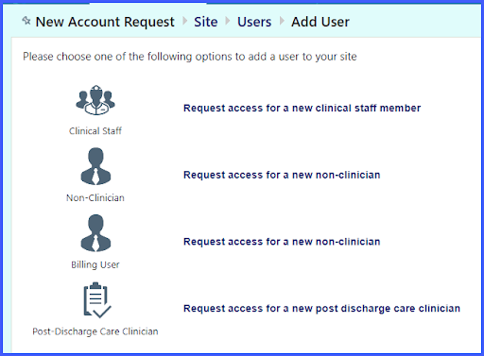Click the arrow separator before Add User

pyautogui.click(x=282, y=21)
